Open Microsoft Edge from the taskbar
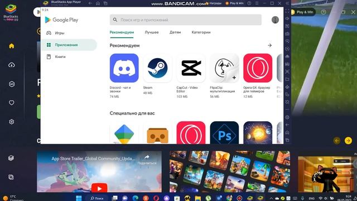Viewport: 357px width, 201px height. [136, 198]
